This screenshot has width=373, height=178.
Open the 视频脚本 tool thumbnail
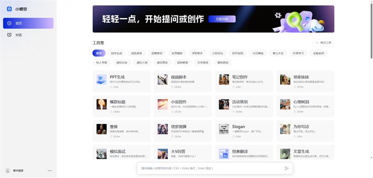coord(163,79)
